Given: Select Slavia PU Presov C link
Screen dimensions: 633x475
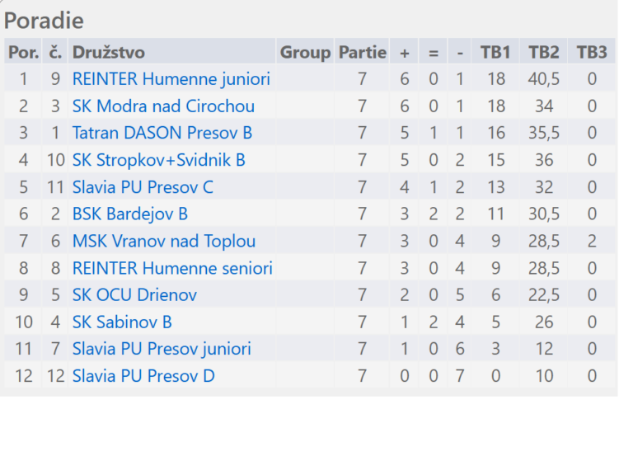Looking at the screenshot, I should coord(143,187).
